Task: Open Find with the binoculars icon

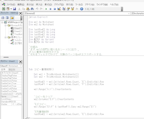Action: pos(32,9)
